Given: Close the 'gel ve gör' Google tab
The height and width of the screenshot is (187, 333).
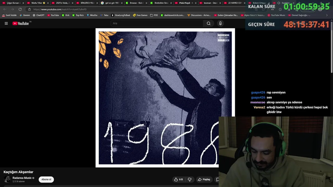Looking at the screenshot, I should point(122,3).
